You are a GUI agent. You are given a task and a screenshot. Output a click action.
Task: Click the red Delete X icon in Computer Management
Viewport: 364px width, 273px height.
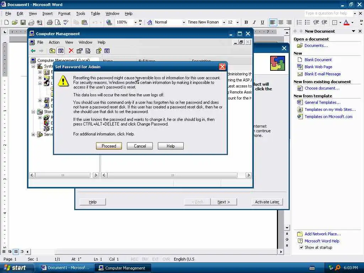(71, 51)
